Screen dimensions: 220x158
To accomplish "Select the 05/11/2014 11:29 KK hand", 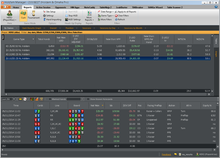I will point(109,120).
